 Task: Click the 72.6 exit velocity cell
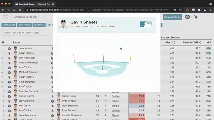point(137,106)
